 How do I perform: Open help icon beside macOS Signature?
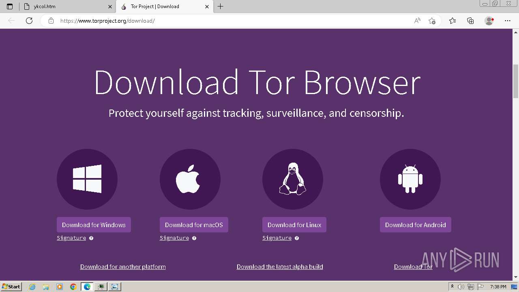(x=194, y=238)
